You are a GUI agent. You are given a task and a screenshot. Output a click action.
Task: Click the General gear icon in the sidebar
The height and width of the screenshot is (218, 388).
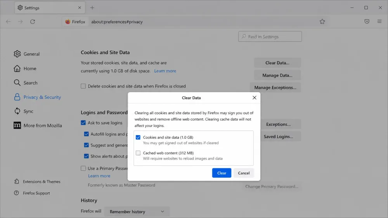point(17,54)
